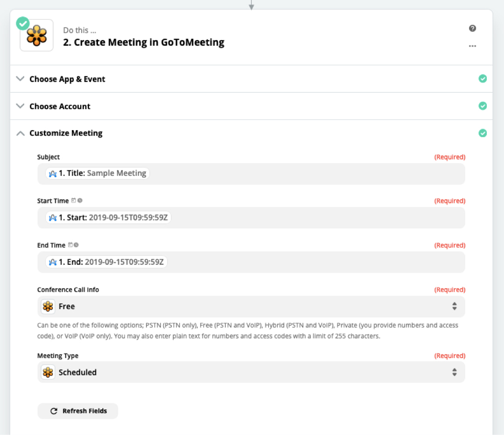
Task: Click the Conference Call Info help description text
Action: pyautogui.click(x=247, y=331)
